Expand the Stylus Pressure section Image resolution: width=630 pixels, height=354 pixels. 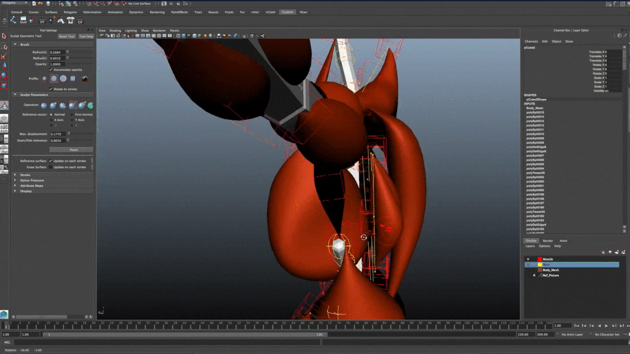coord(15,180)
